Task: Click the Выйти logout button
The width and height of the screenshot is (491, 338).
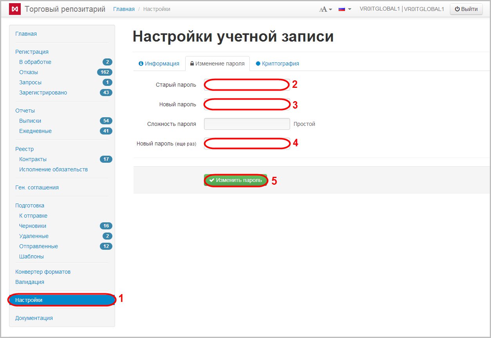Action: tap(466, 9)
